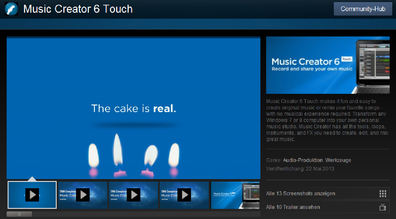Click the release date "22 Mai 2013"
Screen dimensions: 396x219
pyautogui.click(x=320, y=169)
